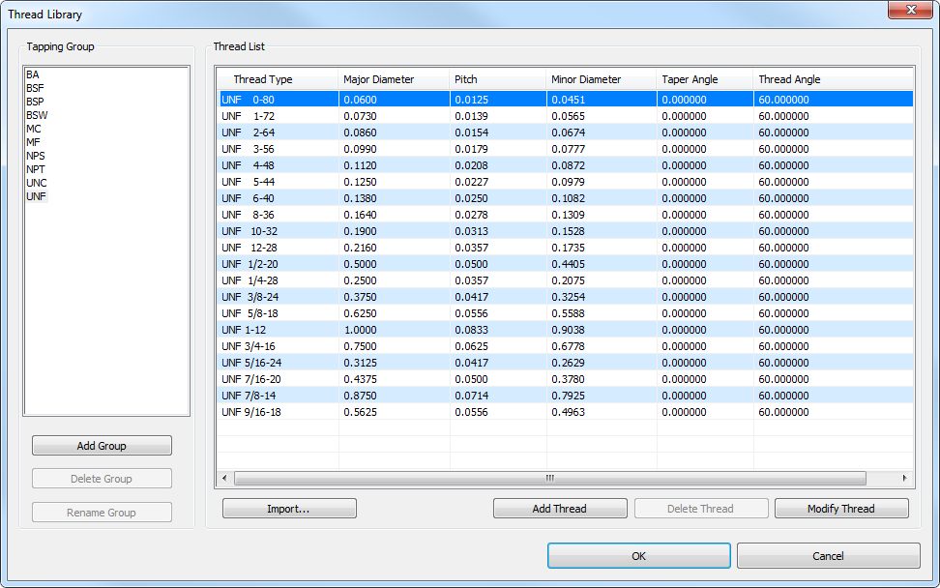
Task: Select the UNF 5/8-18 thread row
Action: pyautogui.click(x=566, y=313)
